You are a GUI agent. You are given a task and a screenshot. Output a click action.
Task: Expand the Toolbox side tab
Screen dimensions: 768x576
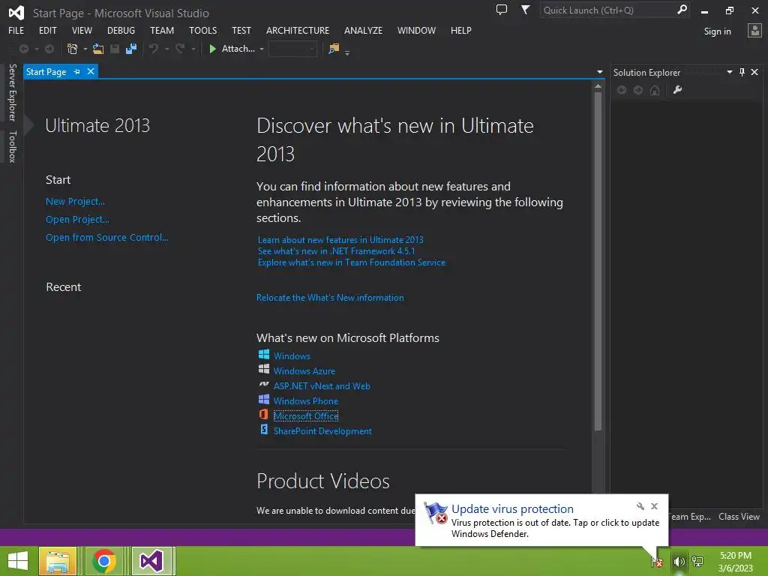[12, 146]
